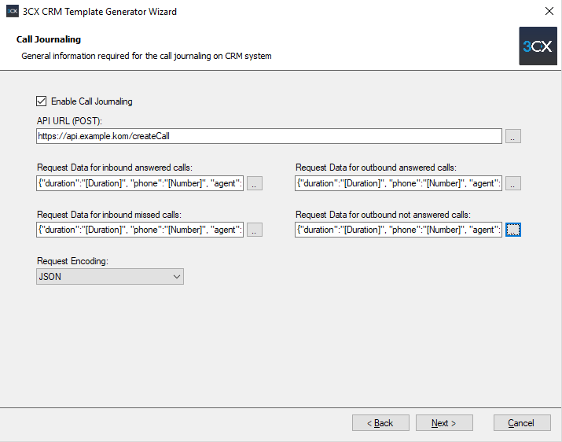Click the API URL (POST) input field
The image size is (562, 442).
coord(269,136)
